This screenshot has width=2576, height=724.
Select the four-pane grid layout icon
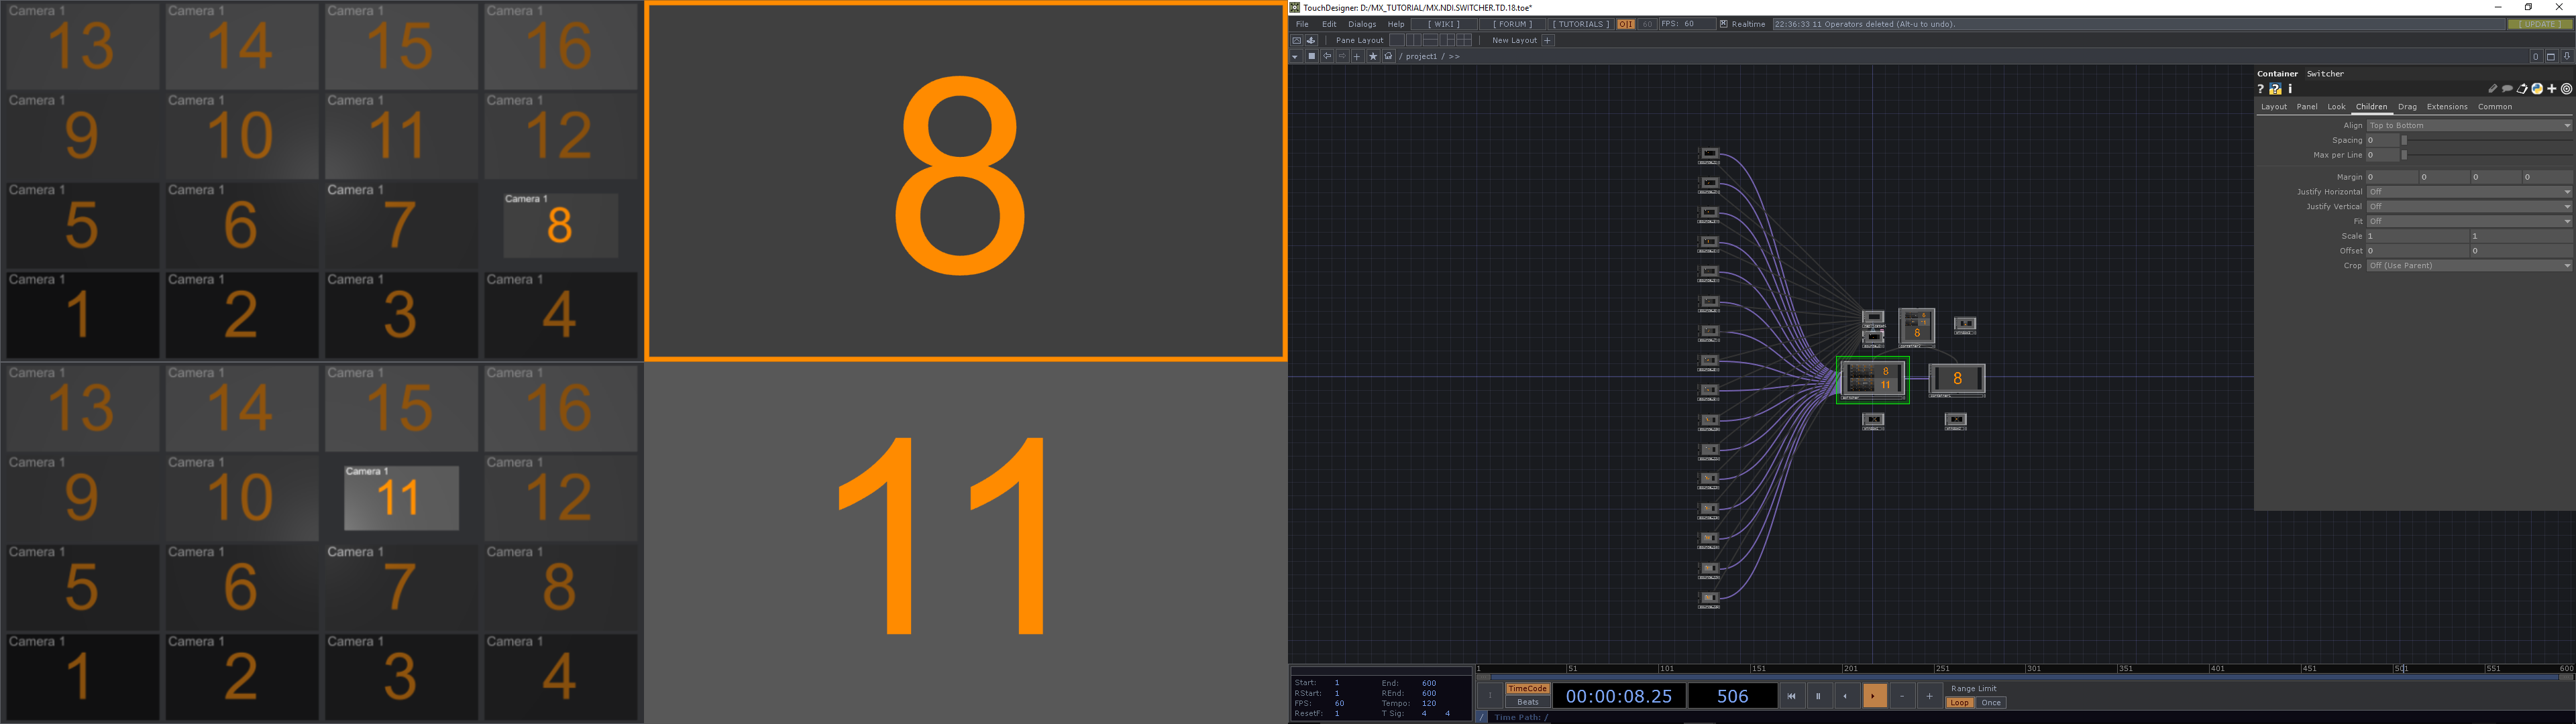coord(1464,40)
